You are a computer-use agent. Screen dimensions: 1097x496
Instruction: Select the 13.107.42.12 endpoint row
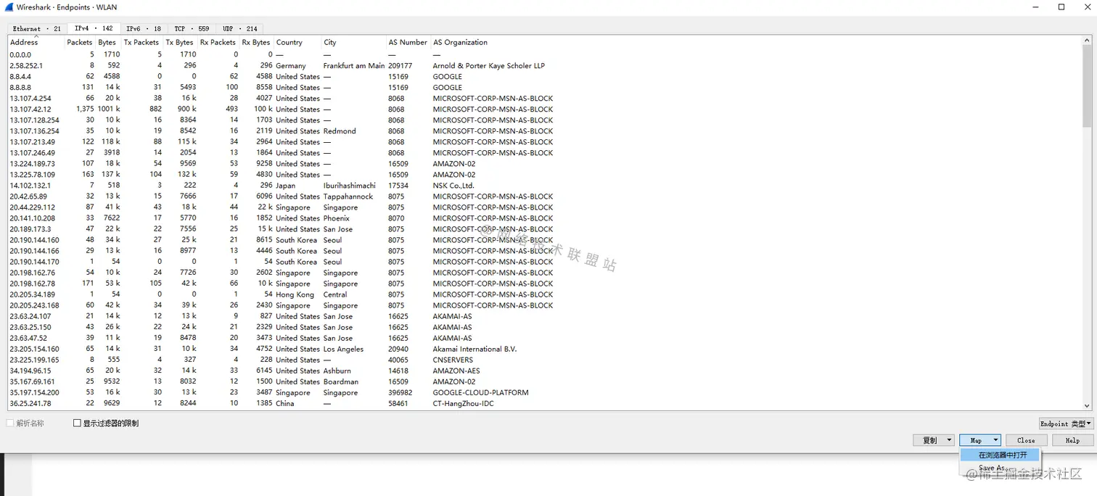pyautogui.click(x=544, y=109)
